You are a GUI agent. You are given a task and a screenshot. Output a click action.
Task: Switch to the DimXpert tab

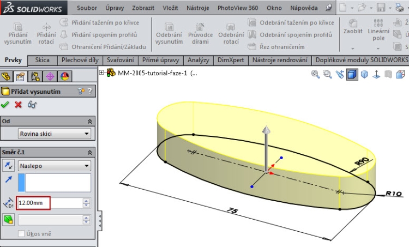[x=231, y=60]
